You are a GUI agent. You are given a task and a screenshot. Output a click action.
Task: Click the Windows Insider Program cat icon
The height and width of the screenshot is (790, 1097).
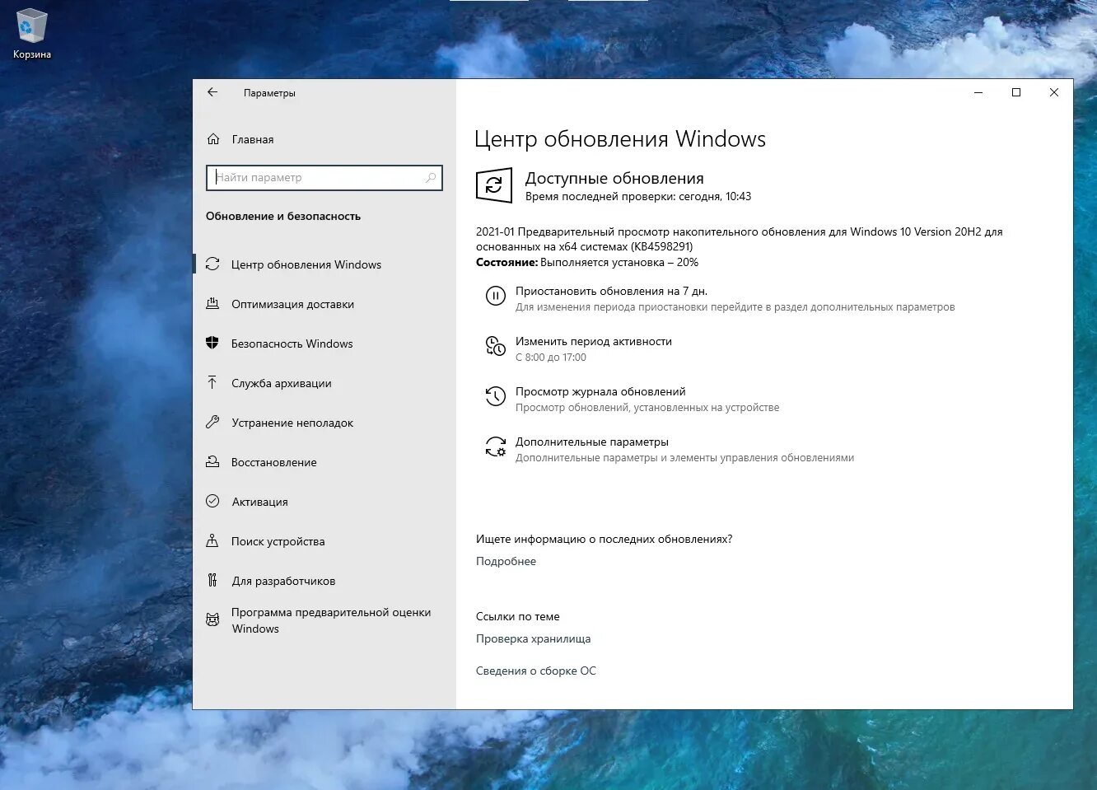pyautogui.click(x=212, y=620)
